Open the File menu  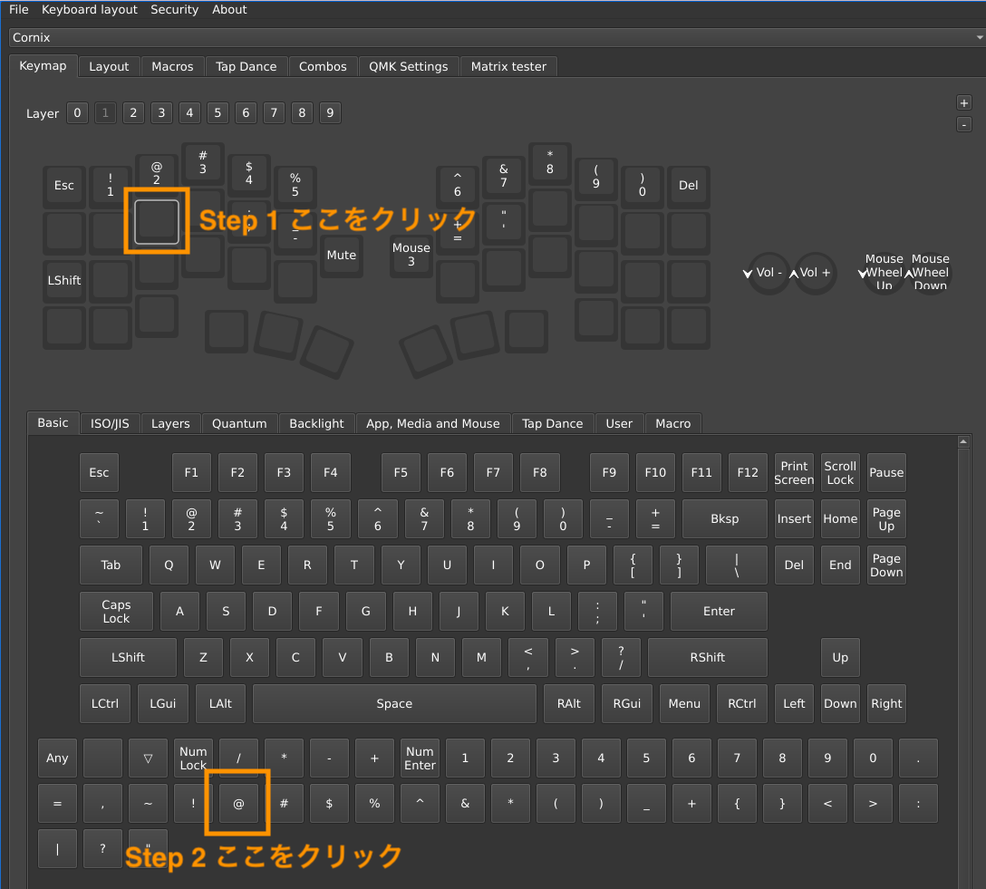pos(19,9)
